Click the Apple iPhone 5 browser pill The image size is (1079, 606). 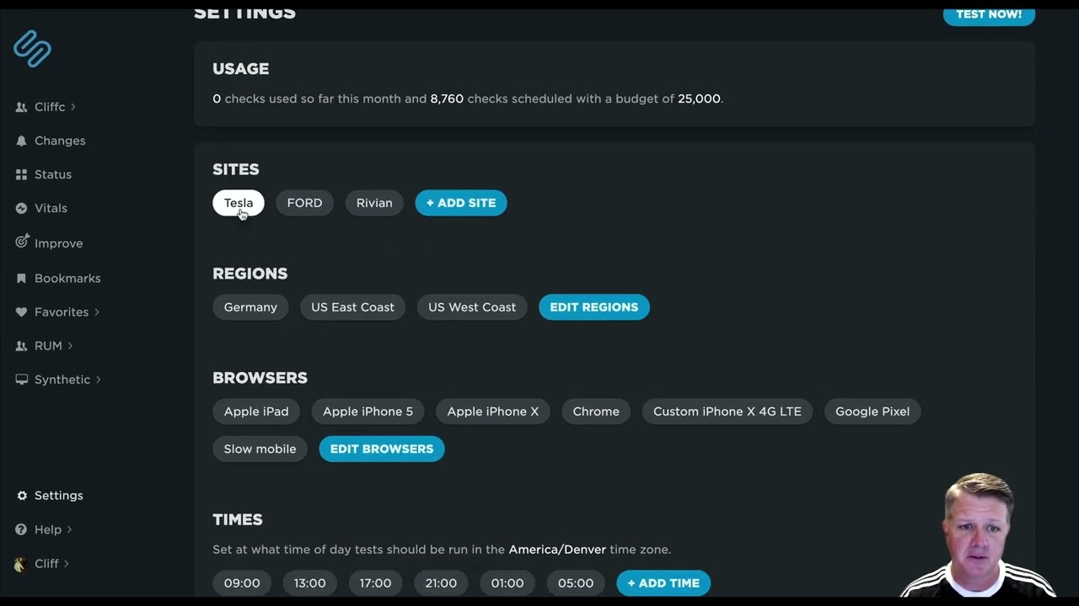[368, 412]
